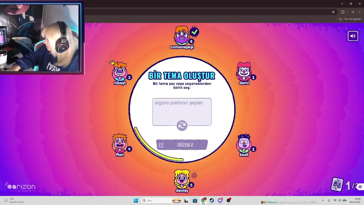Open the Chrome extensions puzzle icon
This screenshot has height=205, width=364.
343,12
